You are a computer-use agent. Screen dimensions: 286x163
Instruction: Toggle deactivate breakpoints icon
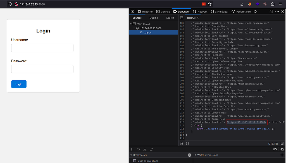coord(275,149)
